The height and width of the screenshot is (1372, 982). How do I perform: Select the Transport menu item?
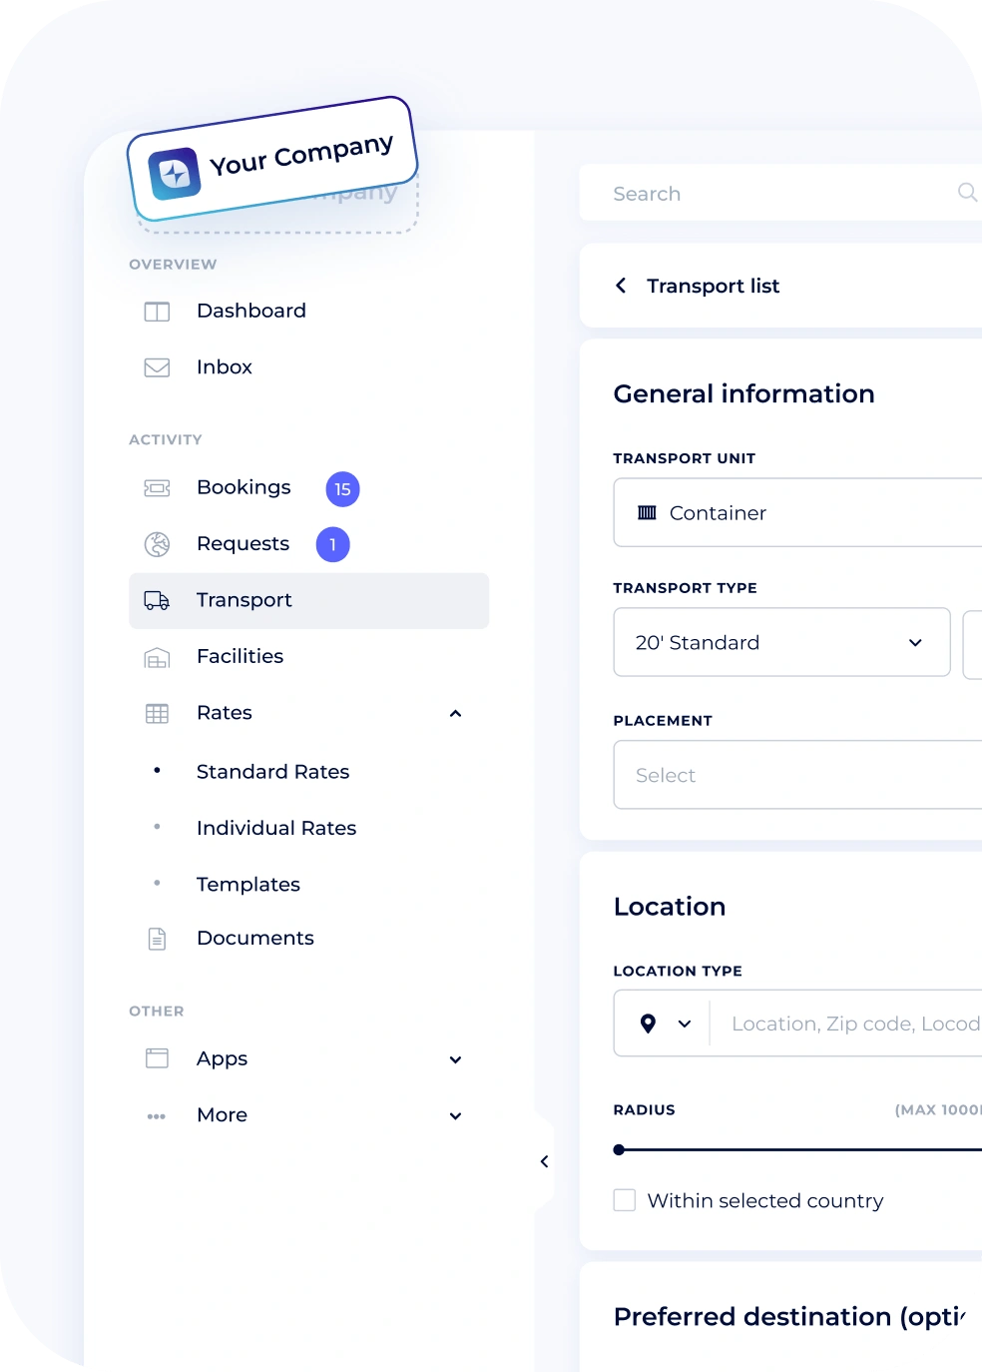tap(308, 600)
